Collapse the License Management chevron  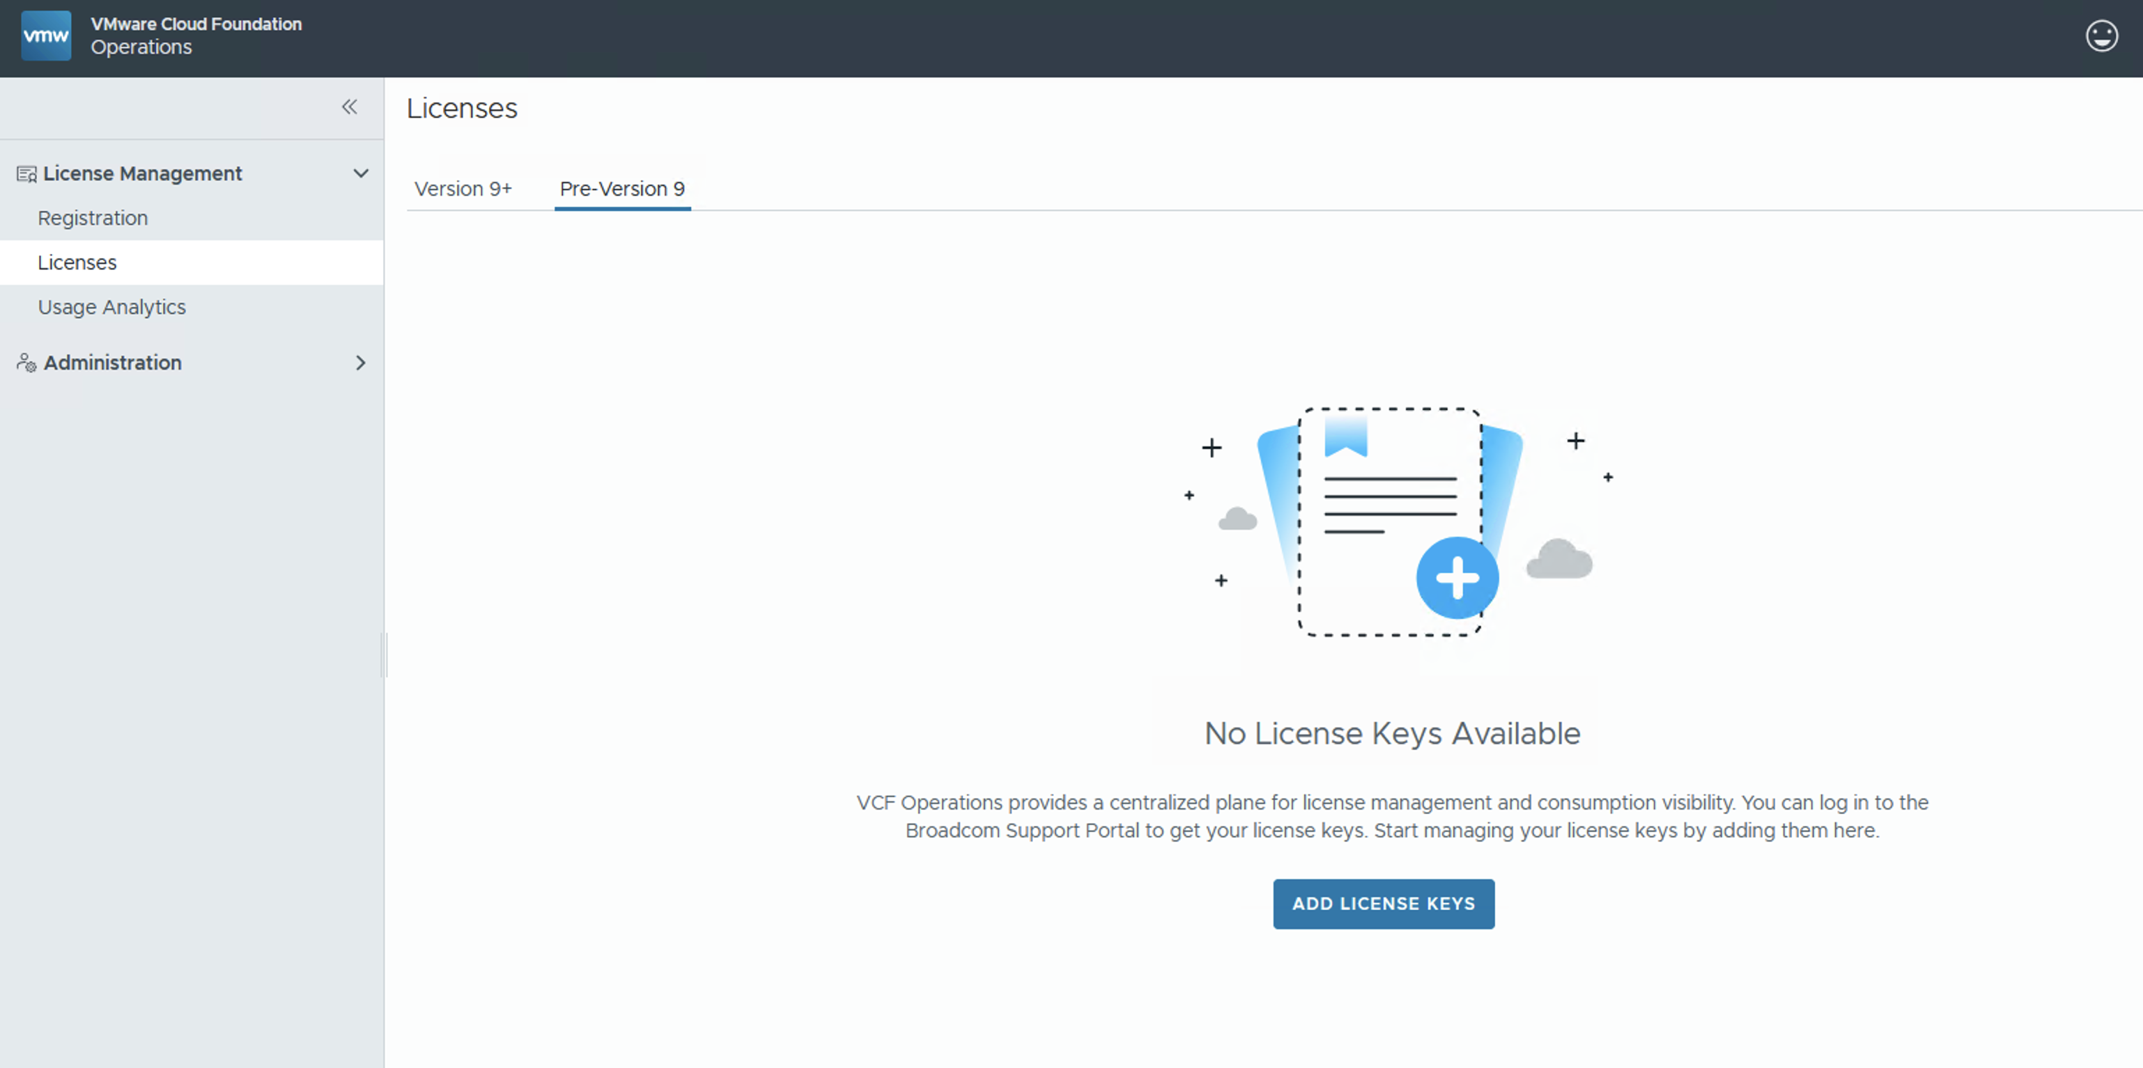pyautogui.click(x=361, y=173)
